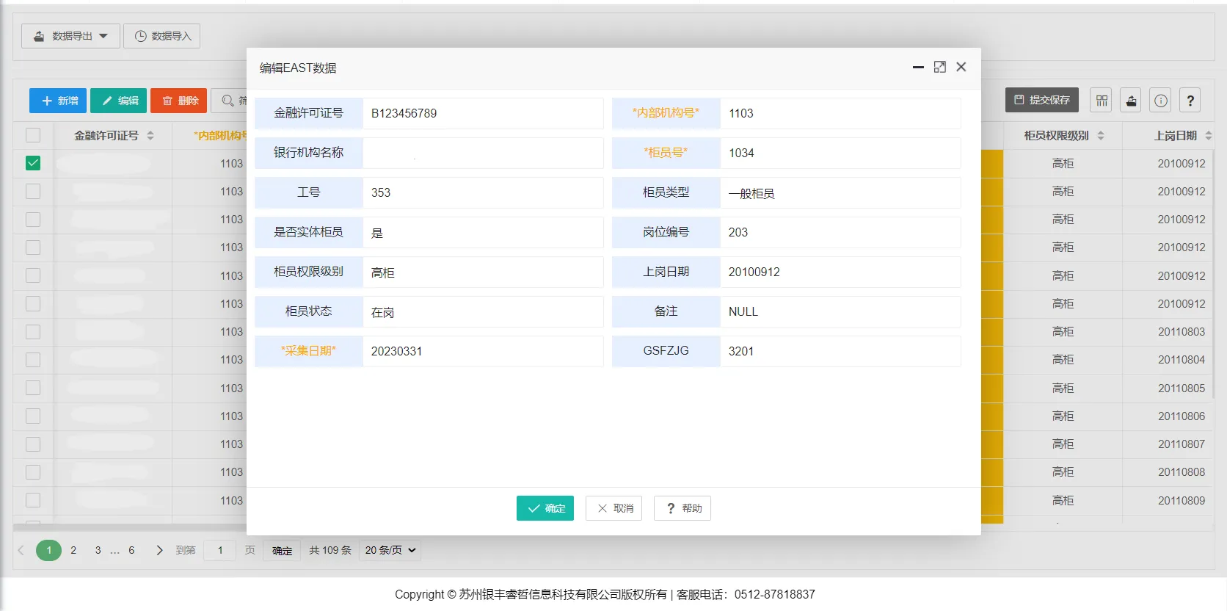Sort by 金融许可证号 column arrows
This screenshot has width=1227, height=611.
tap(150, 136)
